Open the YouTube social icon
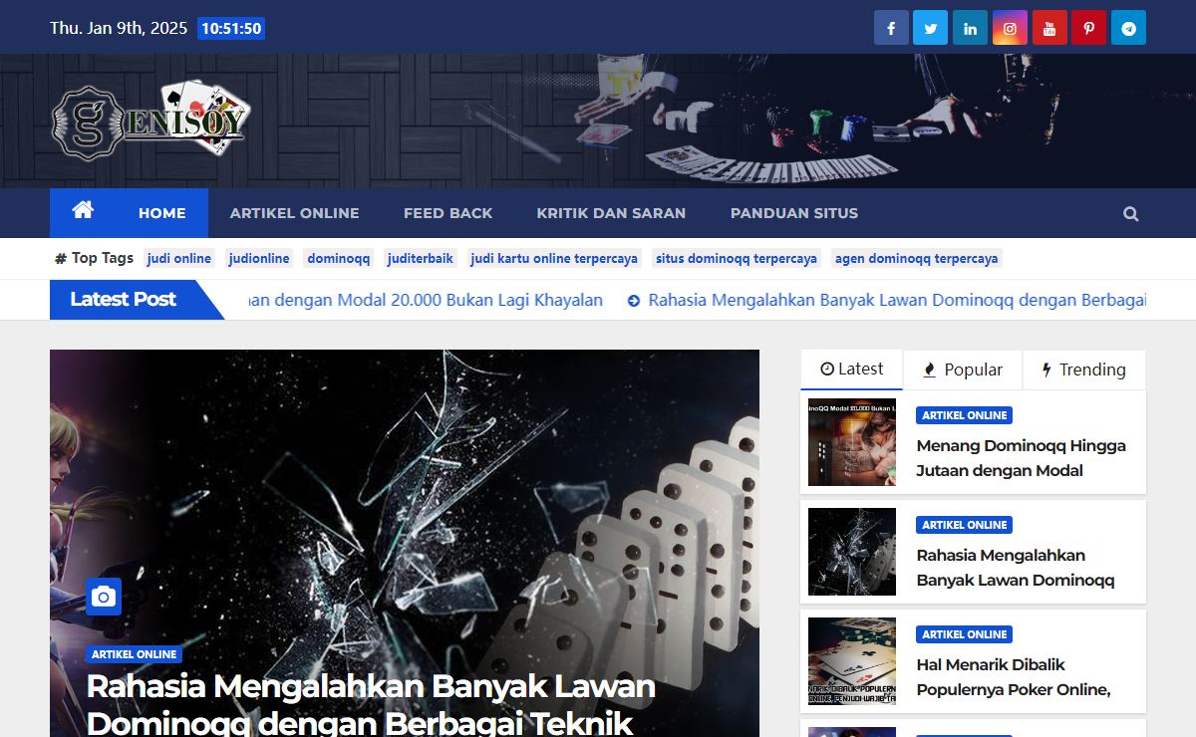Image resolution: width=1196 pixels, height=737 pixels. coord(1048,27)
